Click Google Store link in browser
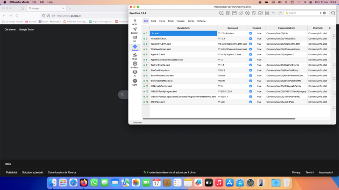 coord(26,30)
